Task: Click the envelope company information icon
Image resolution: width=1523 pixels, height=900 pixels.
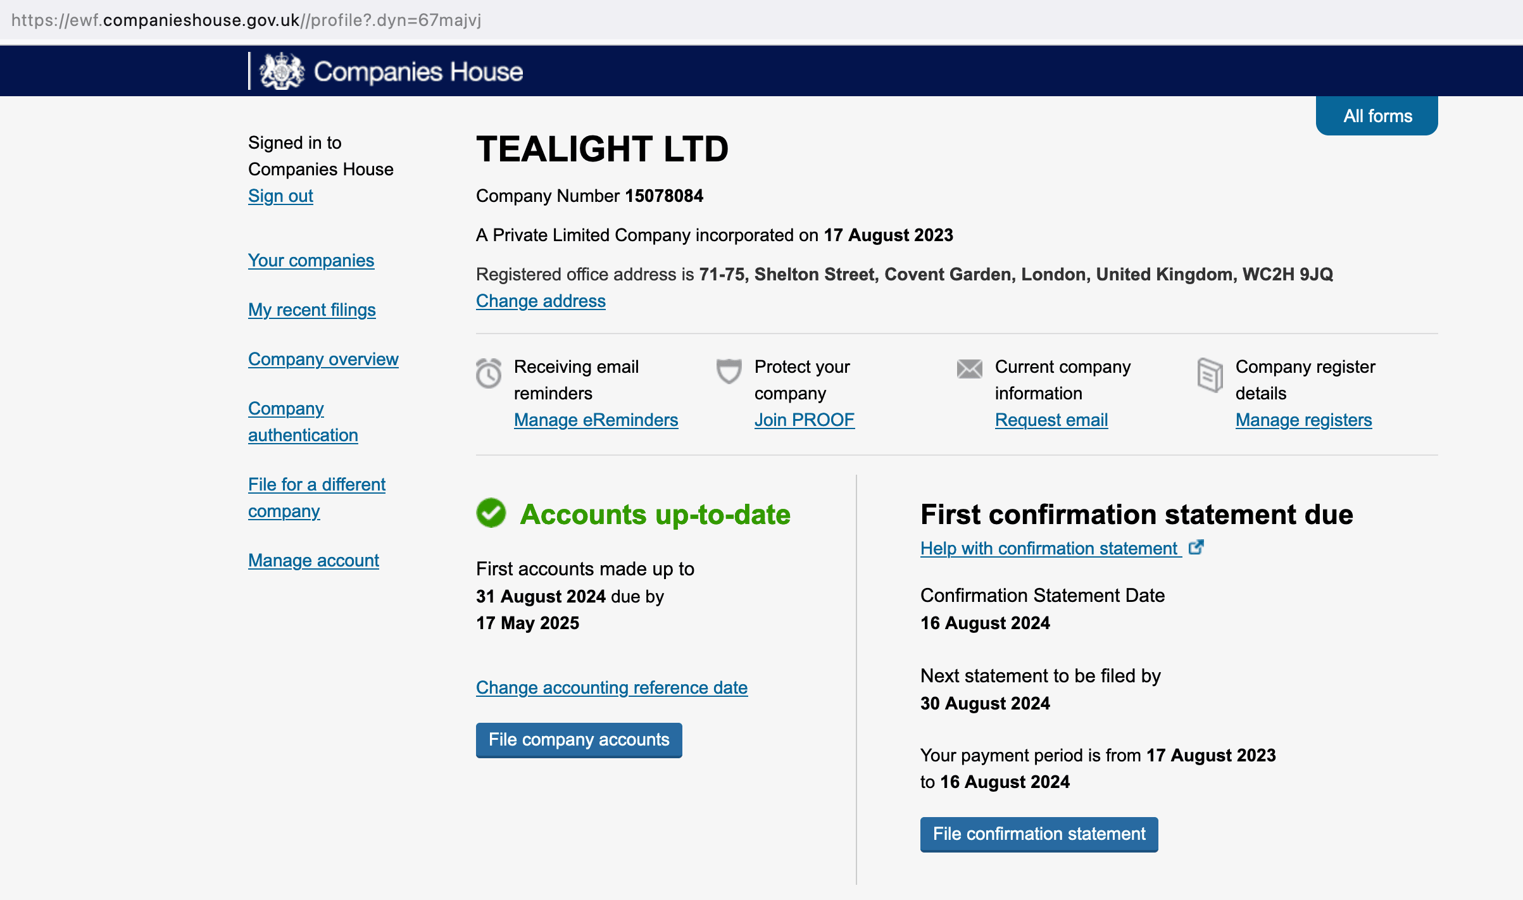Action: click(x=969, y=368)
